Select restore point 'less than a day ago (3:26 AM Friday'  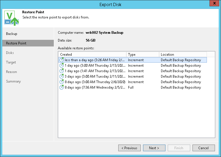pos(133,60)
